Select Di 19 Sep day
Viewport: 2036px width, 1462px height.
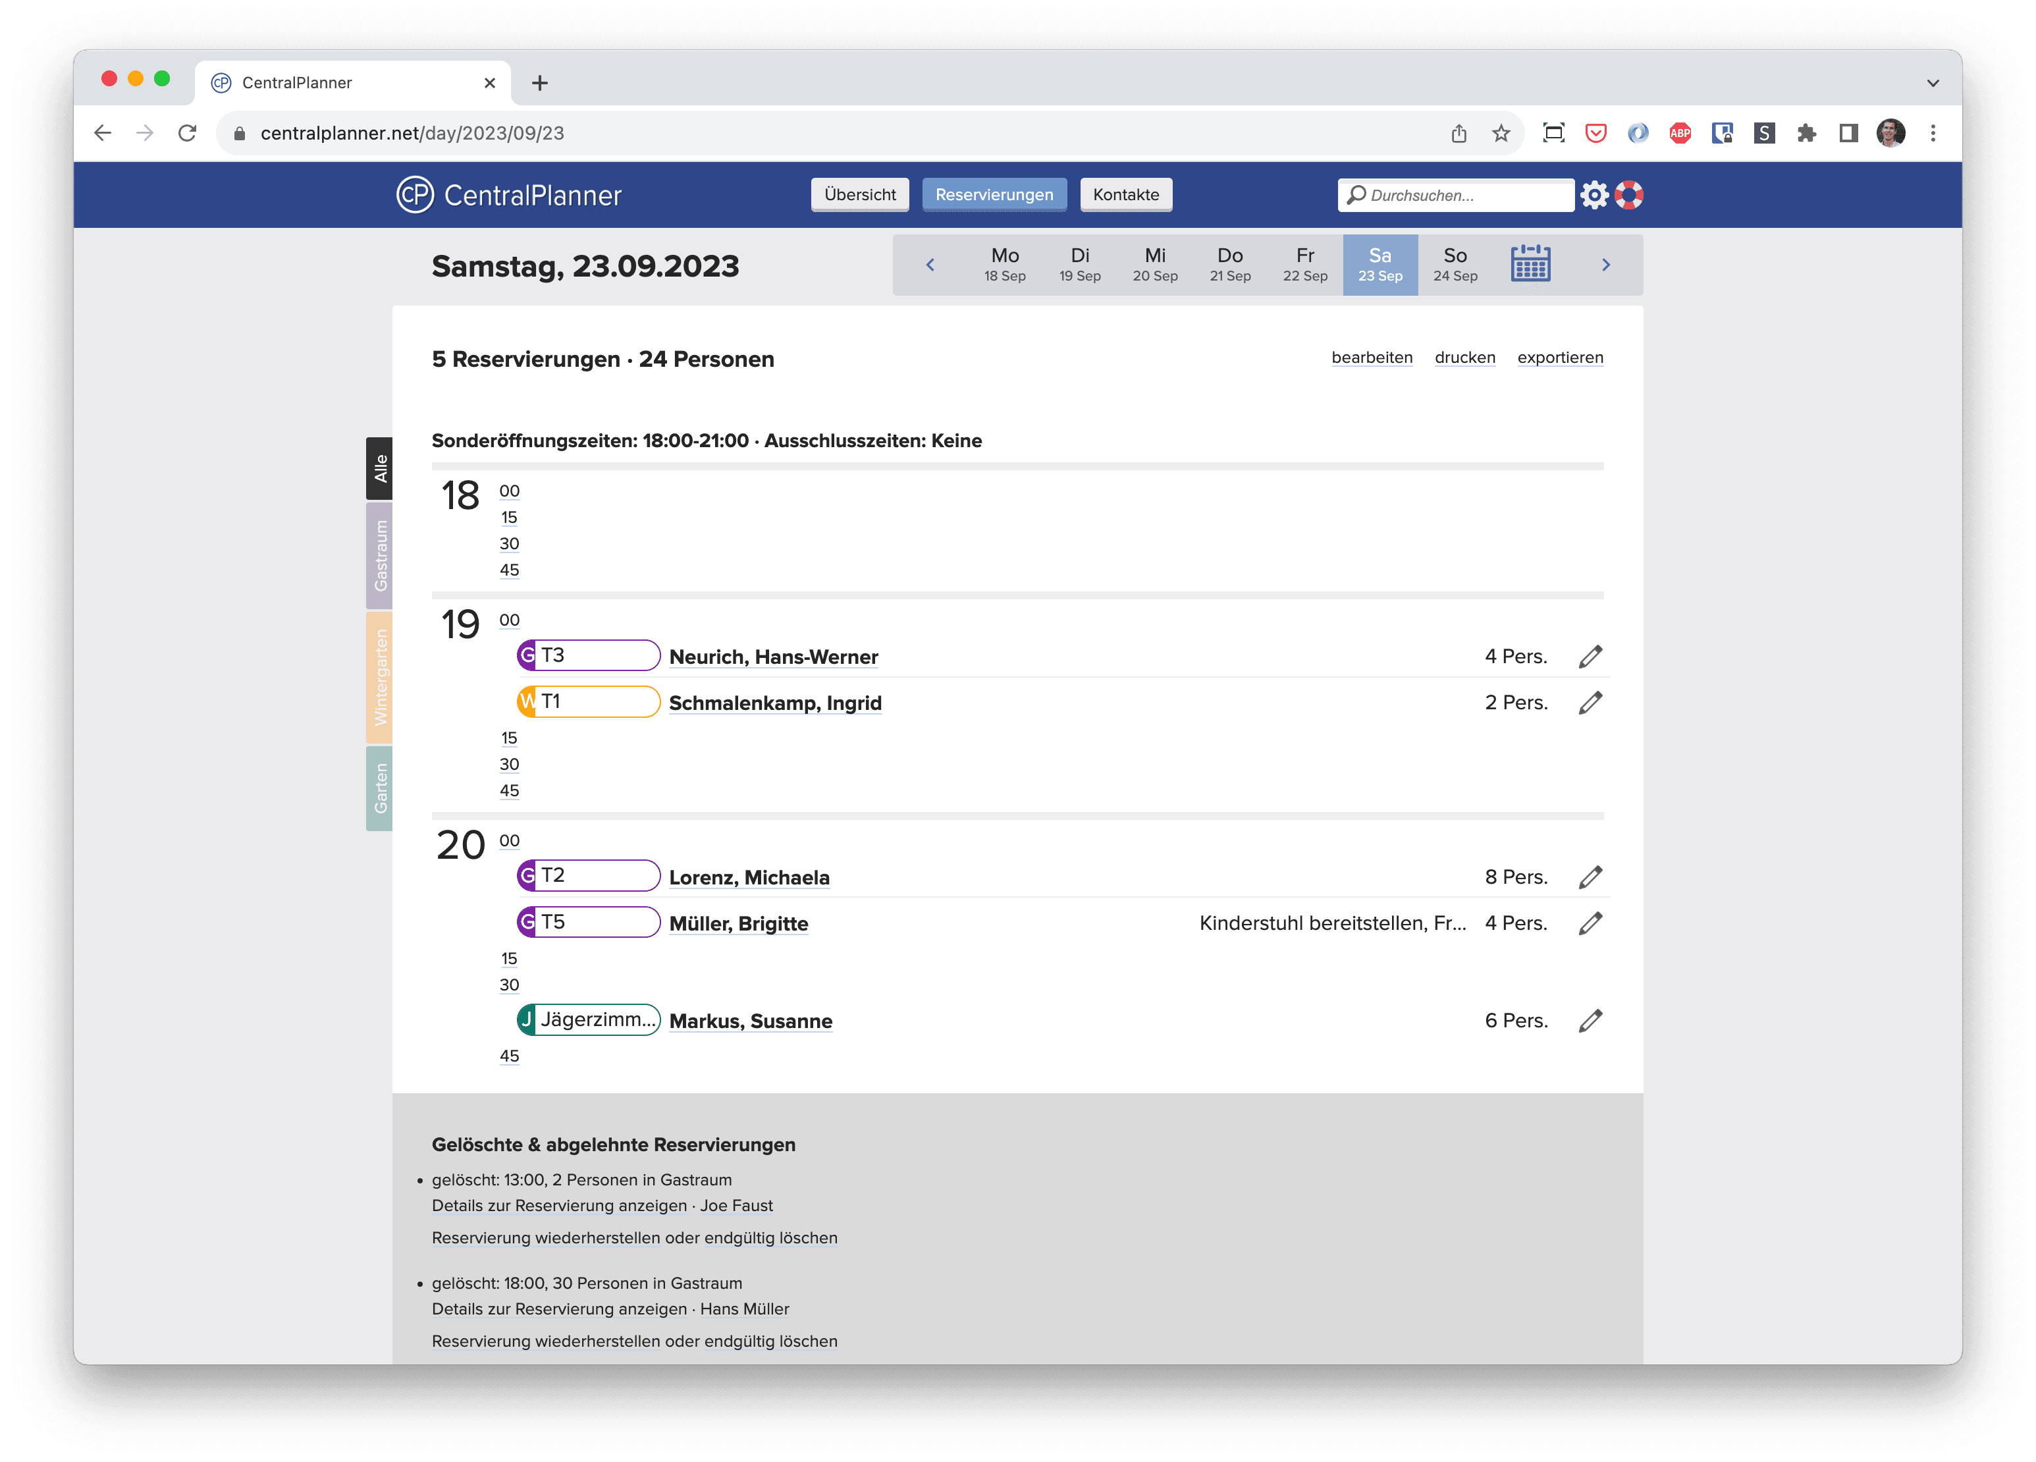pyautogui.click(x=1080, y=265)
